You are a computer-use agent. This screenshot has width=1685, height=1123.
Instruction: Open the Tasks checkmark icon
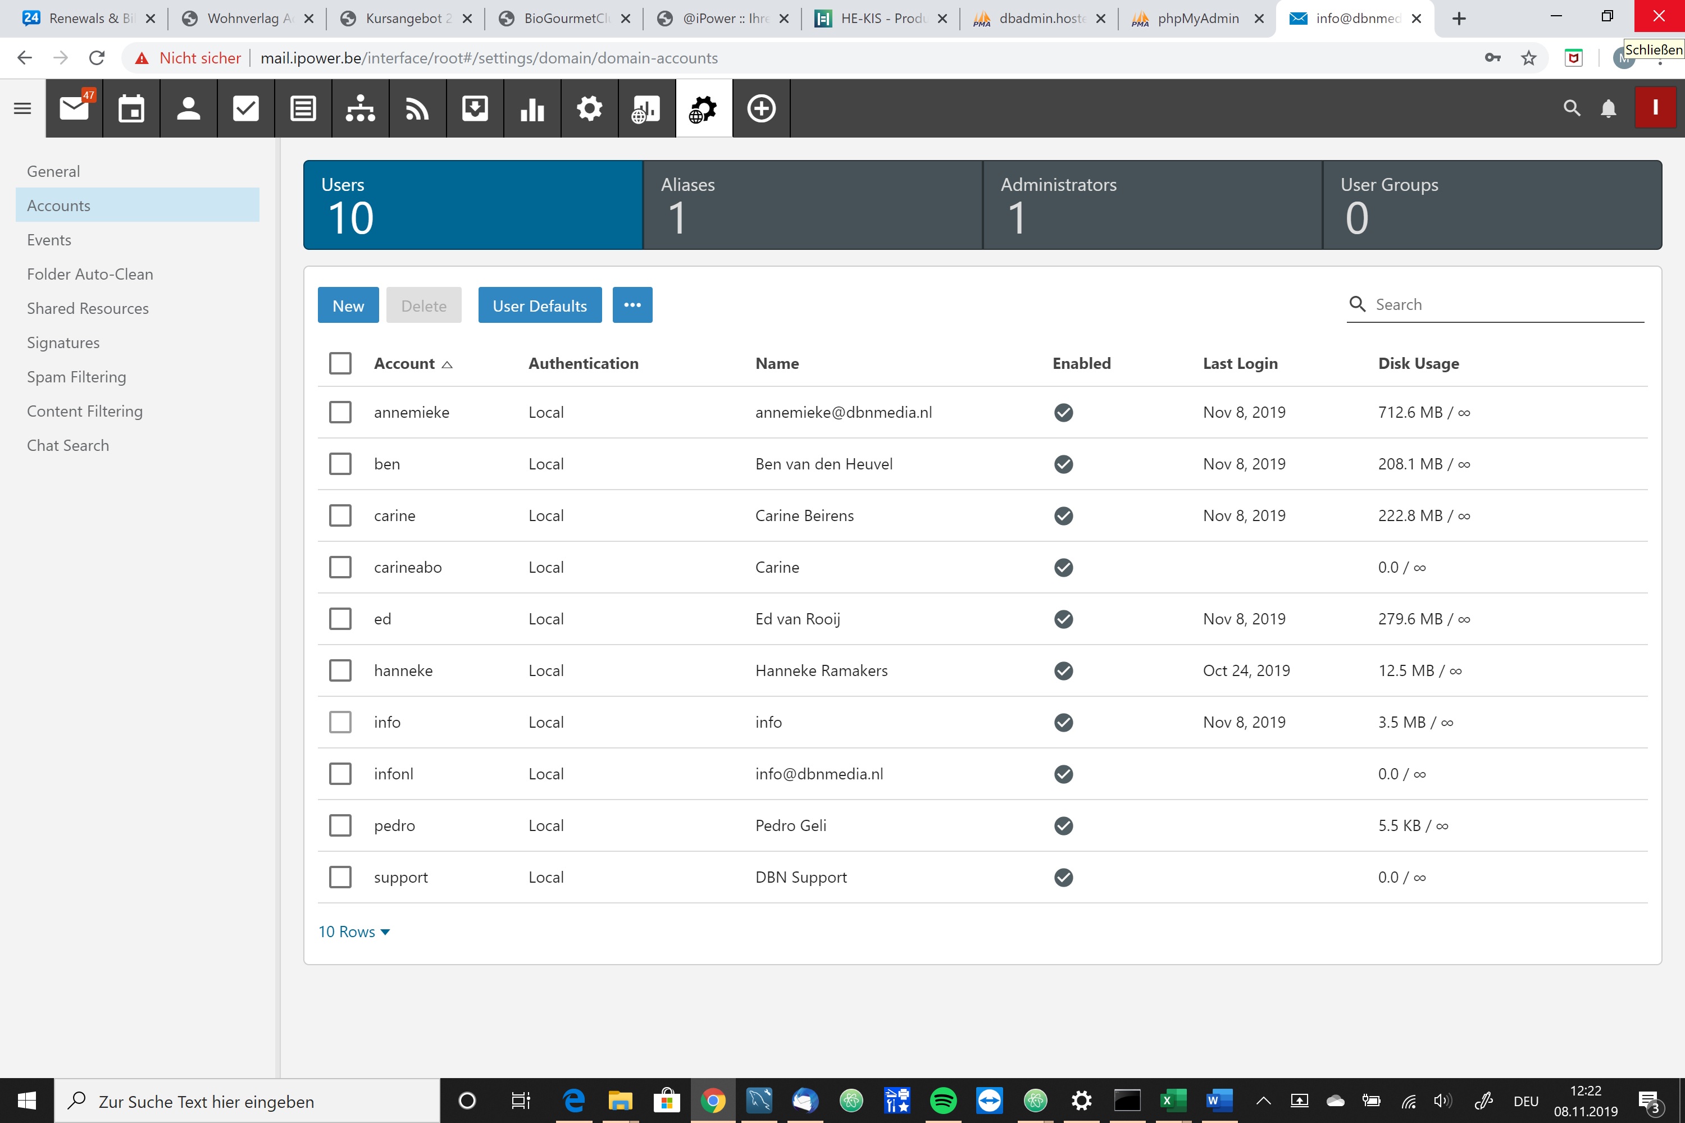pos(246,109)
